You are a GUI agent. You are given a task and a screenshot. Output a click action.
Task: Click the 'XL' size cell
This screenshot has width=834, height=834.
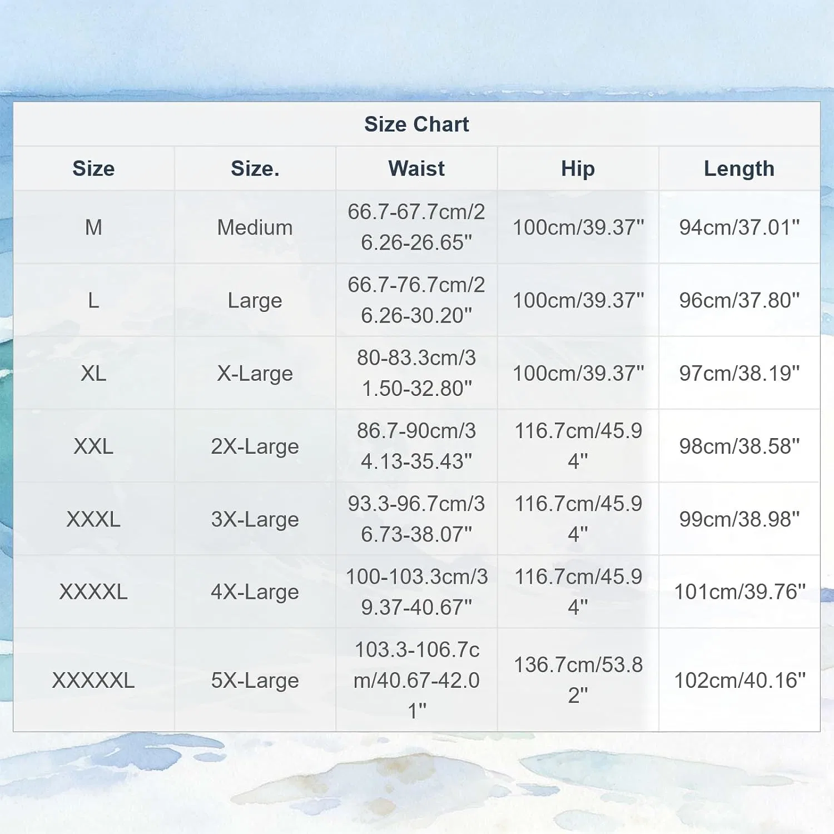[93, 373]
